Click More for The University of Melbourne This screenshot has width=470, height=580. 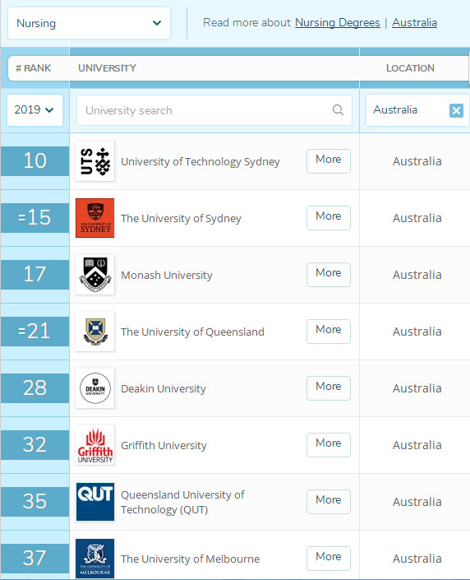[329, 559]
